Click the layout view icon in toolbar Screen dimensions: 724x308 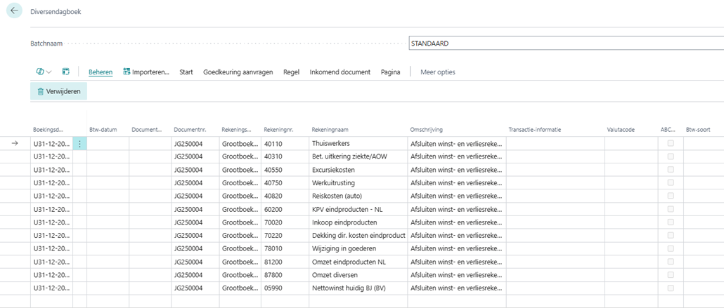tap(66, 72)
